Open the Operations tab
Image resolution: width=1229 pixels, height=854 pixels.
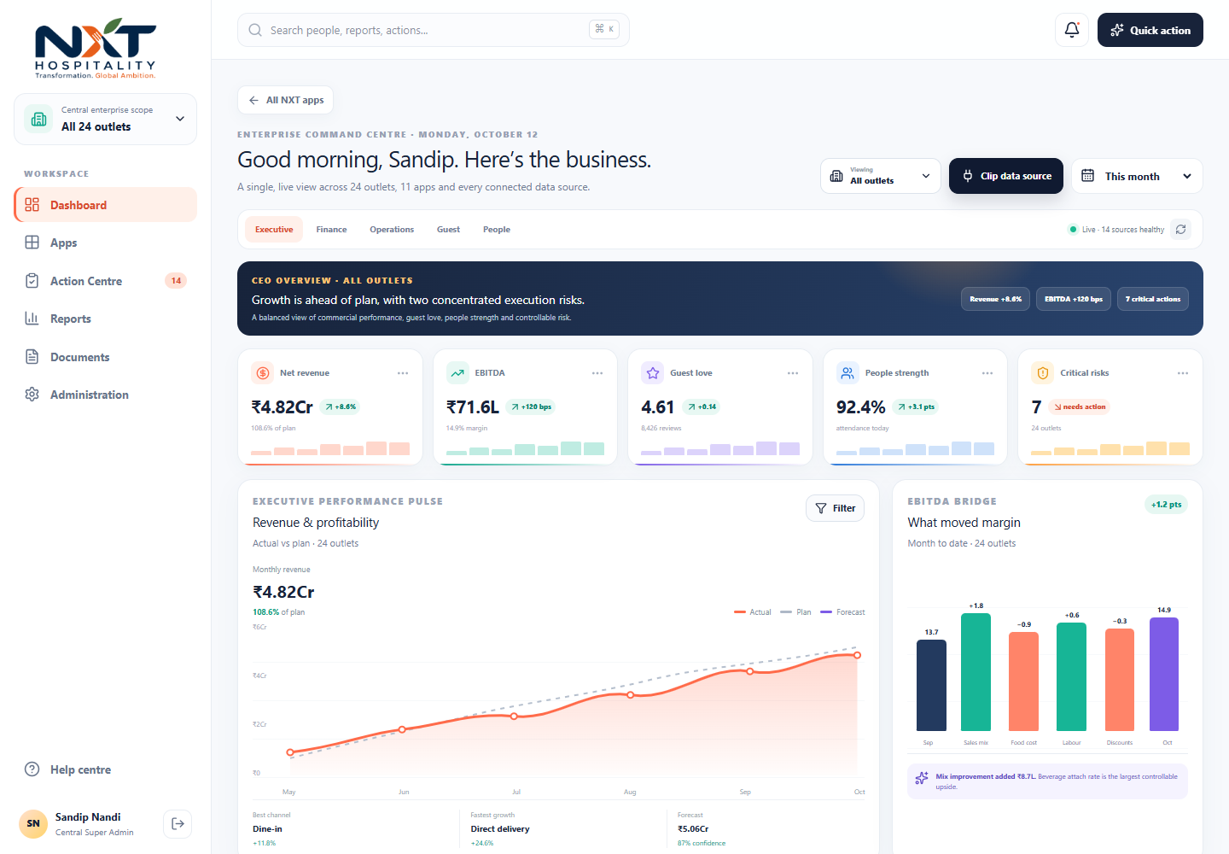tap(392, 230)
